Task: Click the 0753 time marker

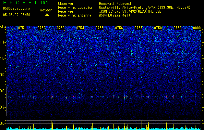Action: coord(61,28)
